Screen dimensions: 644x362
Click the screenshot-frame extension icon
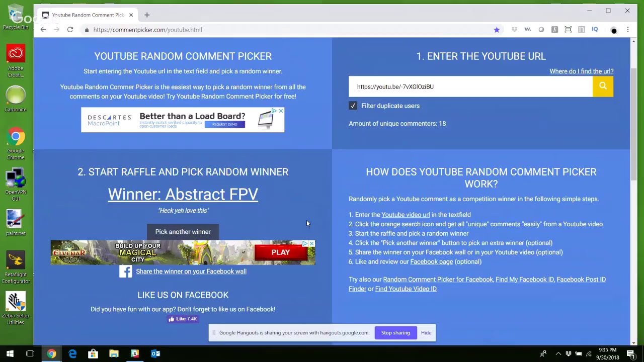point(568,30)
